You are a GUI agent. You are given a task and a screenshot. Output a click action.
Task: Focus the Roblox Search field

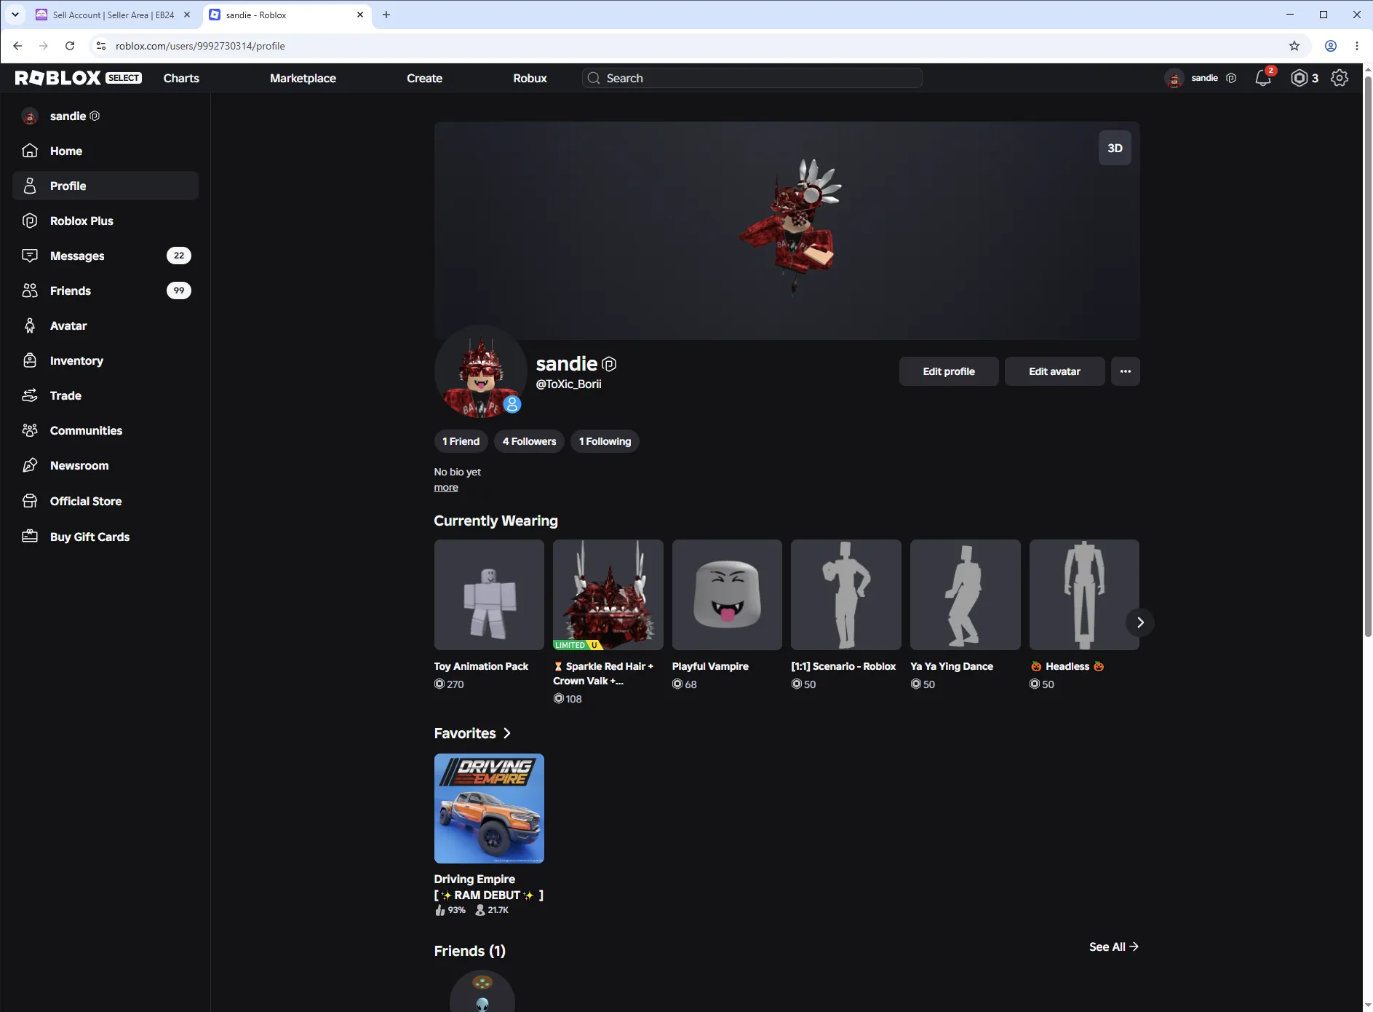pos(752,78)
